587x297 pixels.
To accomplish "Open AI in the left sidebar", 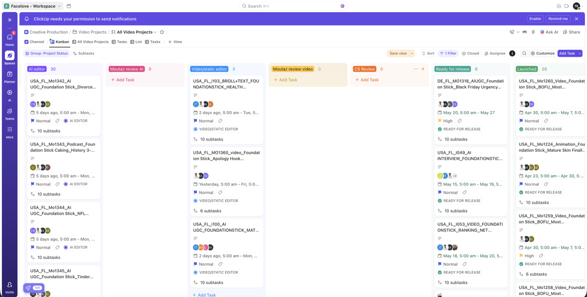I will (10, 95).
